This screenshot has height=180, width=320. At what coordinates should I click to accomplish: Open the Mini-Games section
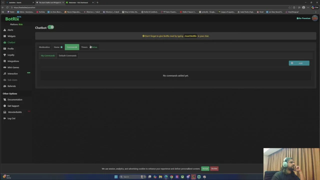[11, 67]
